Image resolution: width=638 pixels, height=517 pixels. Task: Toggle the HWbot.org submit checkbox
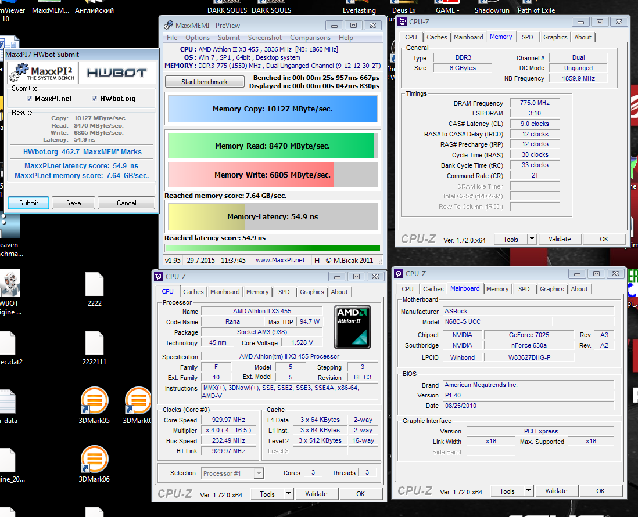(x=94, y=99)
